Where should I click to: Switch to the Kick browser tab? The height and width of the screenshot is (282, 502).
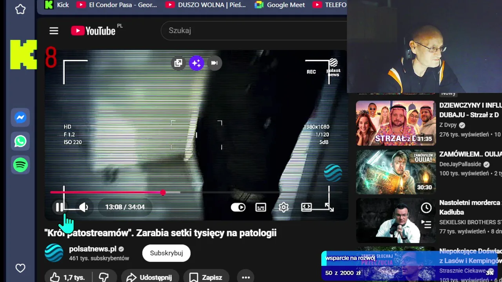click(x=57, y=5)
